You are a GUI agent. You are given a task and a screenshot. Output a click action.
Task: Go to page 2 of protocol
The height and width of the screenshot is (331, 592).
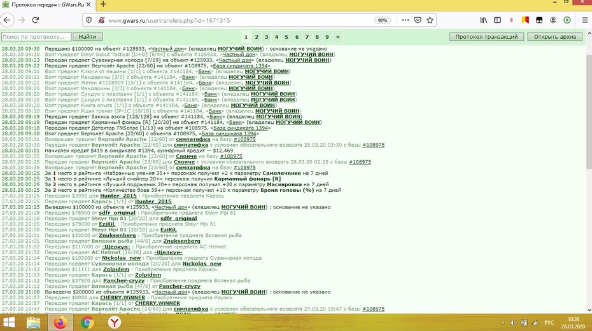[257, 37]
